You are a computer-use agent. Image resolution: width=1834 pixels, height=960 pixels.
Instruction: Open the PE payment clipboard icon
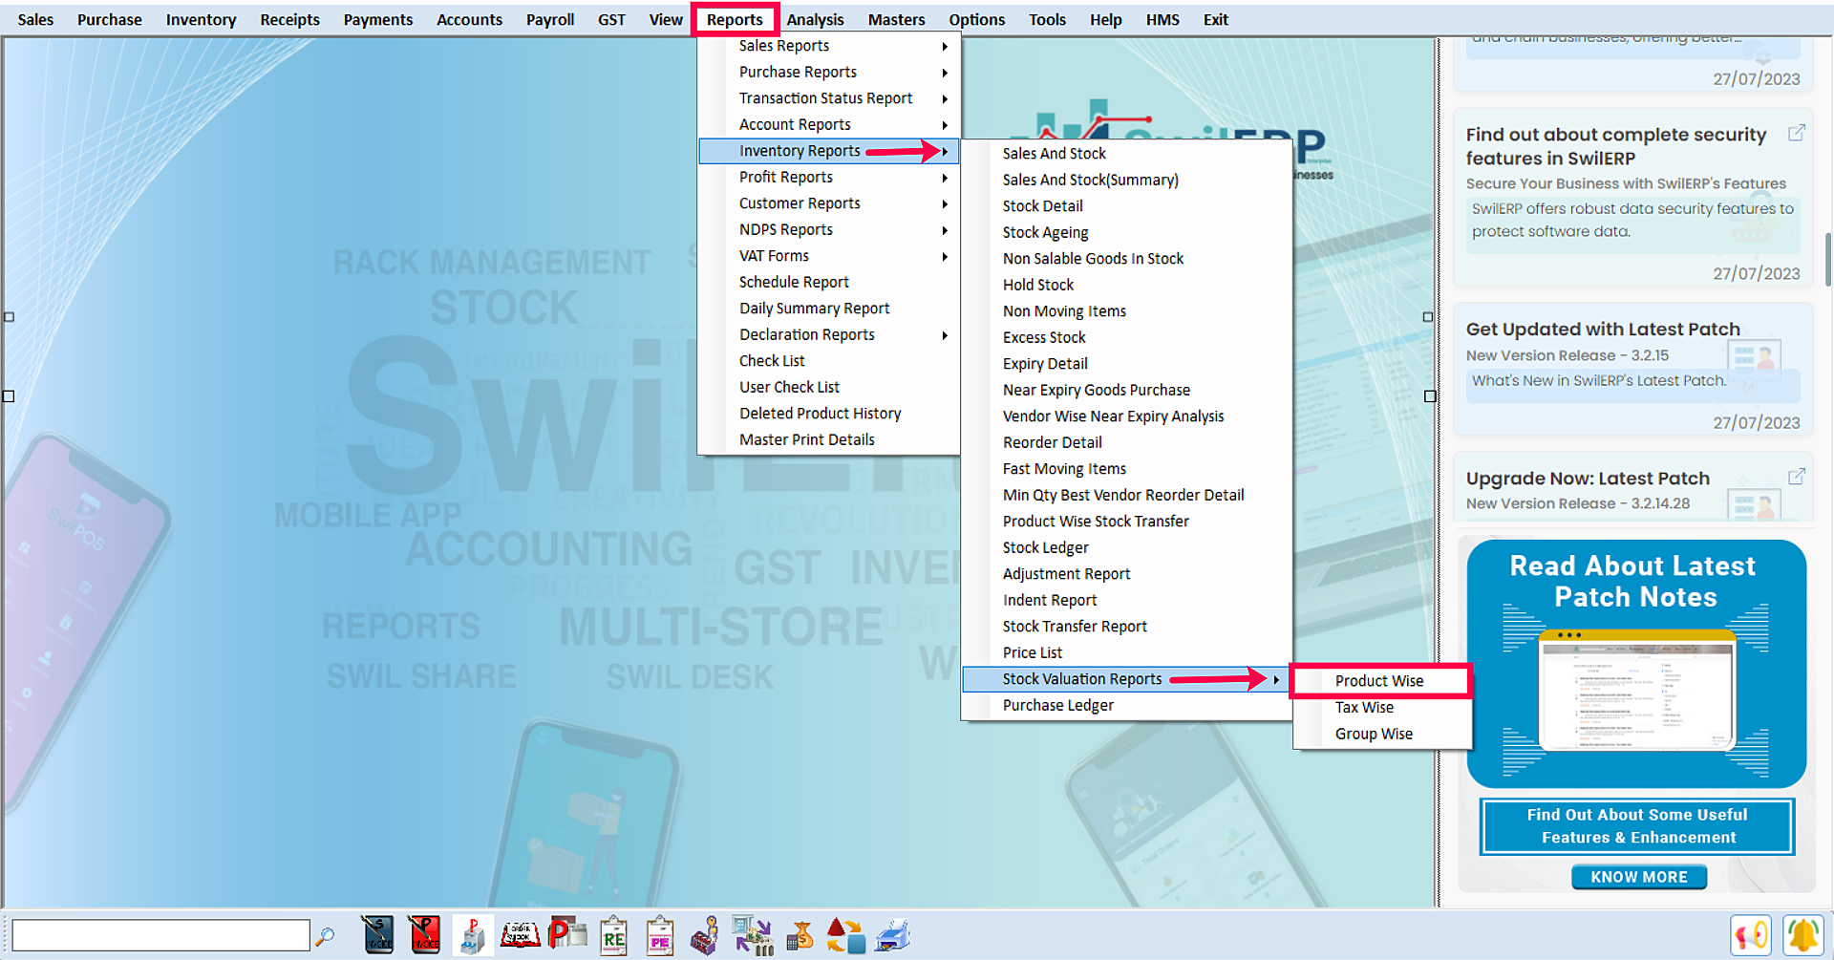659,935
